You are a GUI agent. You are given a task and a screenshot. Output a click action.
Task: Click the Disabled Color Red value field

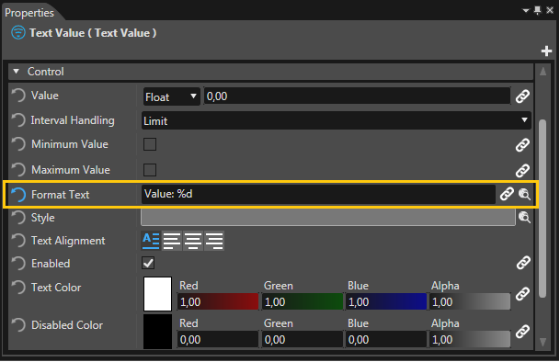click(x=218, y=339)
